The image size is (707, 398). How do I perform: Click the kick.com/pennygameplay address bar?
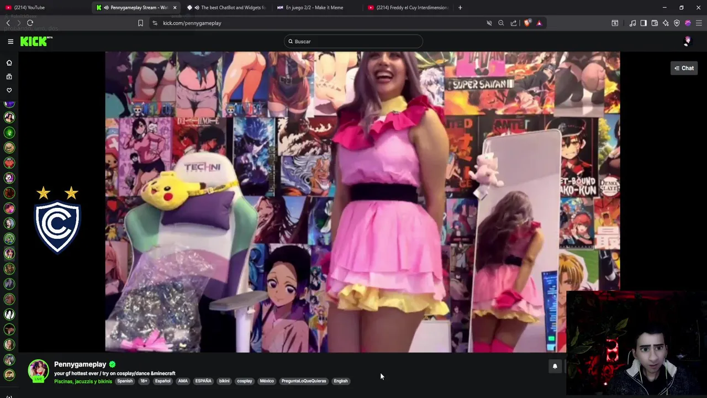[320, 23]
